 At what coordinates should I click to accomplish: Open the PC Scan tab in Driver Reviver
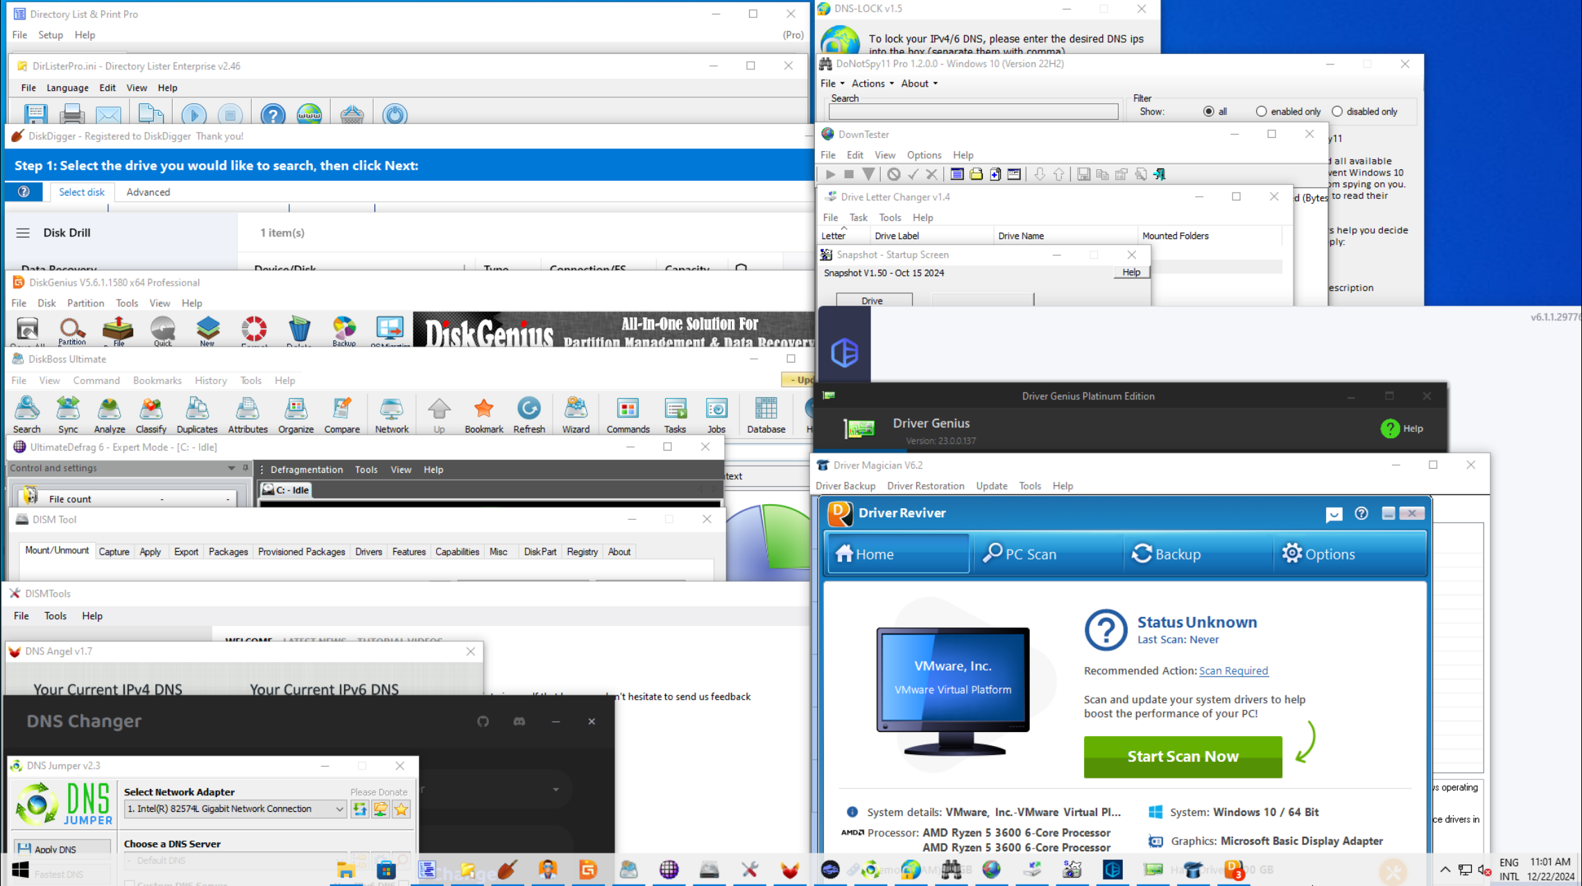coord(1047,554)
